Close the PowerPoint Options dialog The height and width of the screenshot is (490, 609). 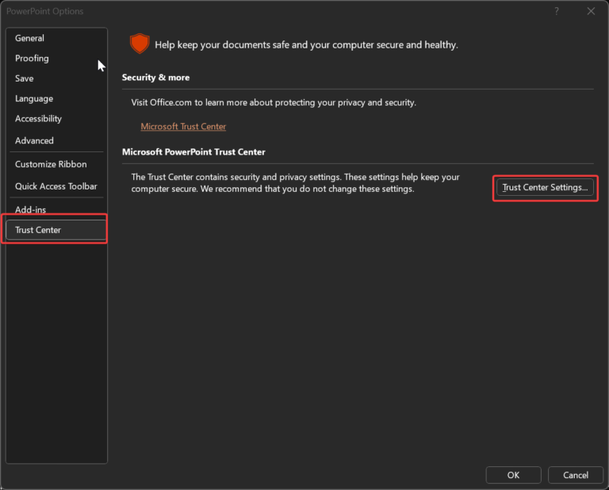coord(591,11)
